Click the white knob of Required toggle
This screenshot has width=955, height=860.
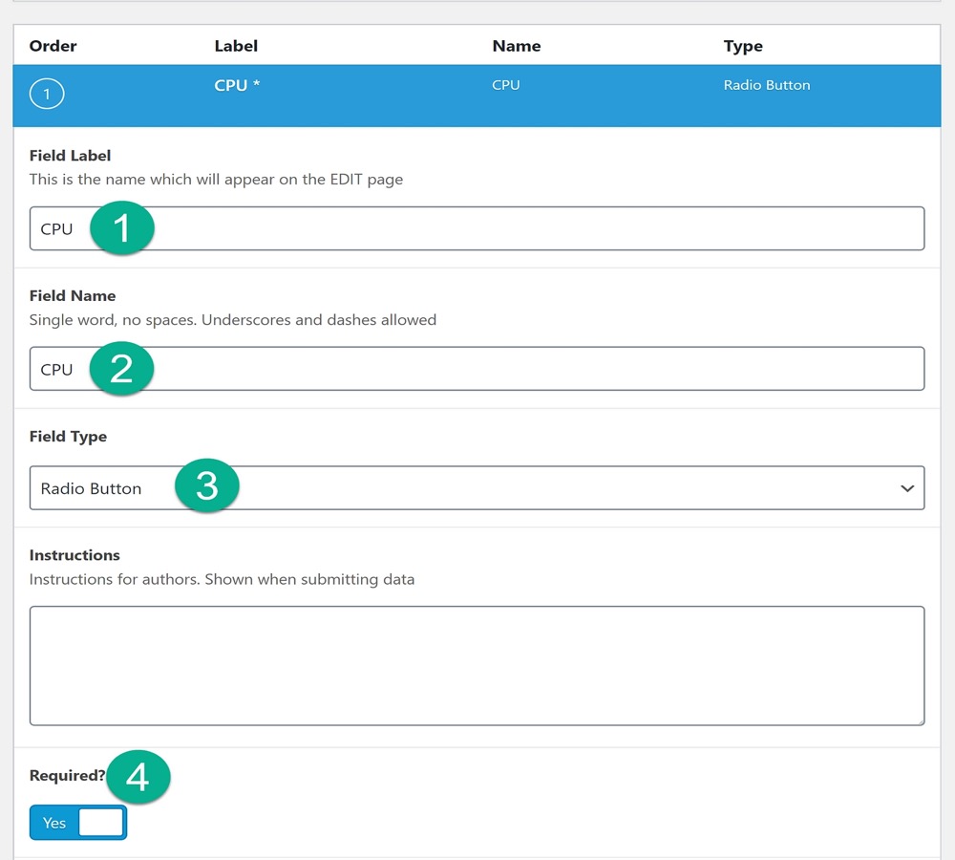coord(101,822)
